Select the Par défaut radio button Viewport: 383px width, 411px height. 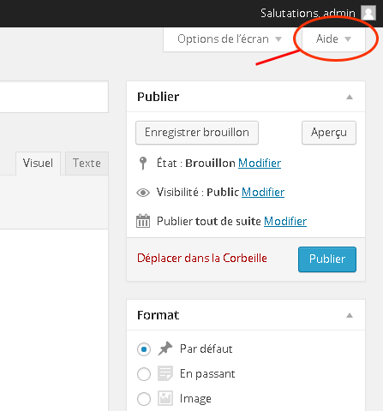tap(144, 349)
